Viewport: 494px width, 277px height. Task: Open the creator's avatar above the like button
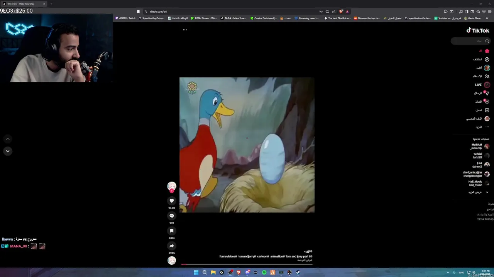(x=172, y=186)
